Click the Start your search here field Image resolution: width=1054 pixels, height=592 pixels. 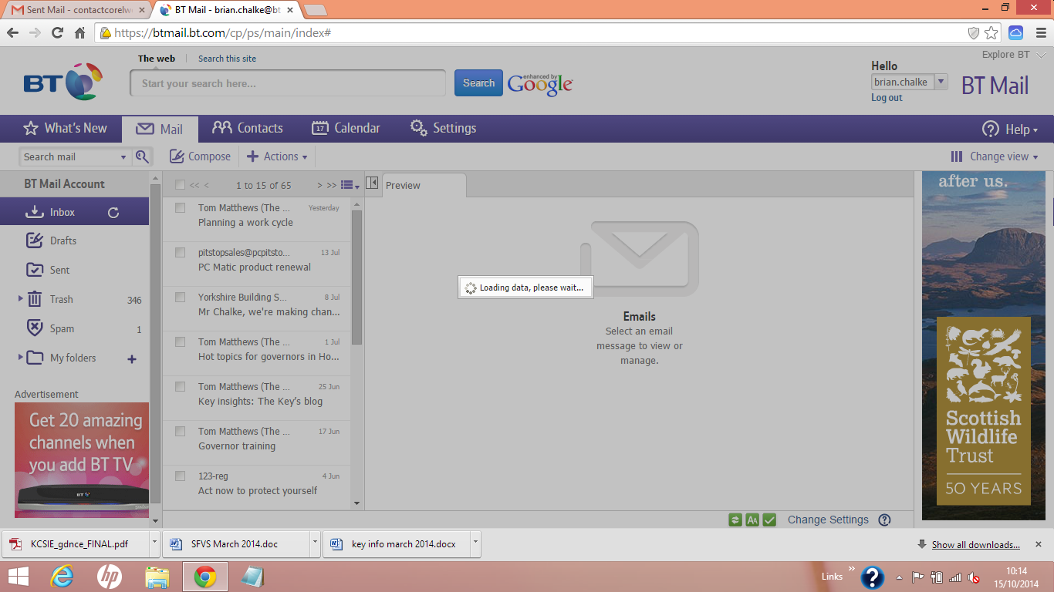[287, 83]
